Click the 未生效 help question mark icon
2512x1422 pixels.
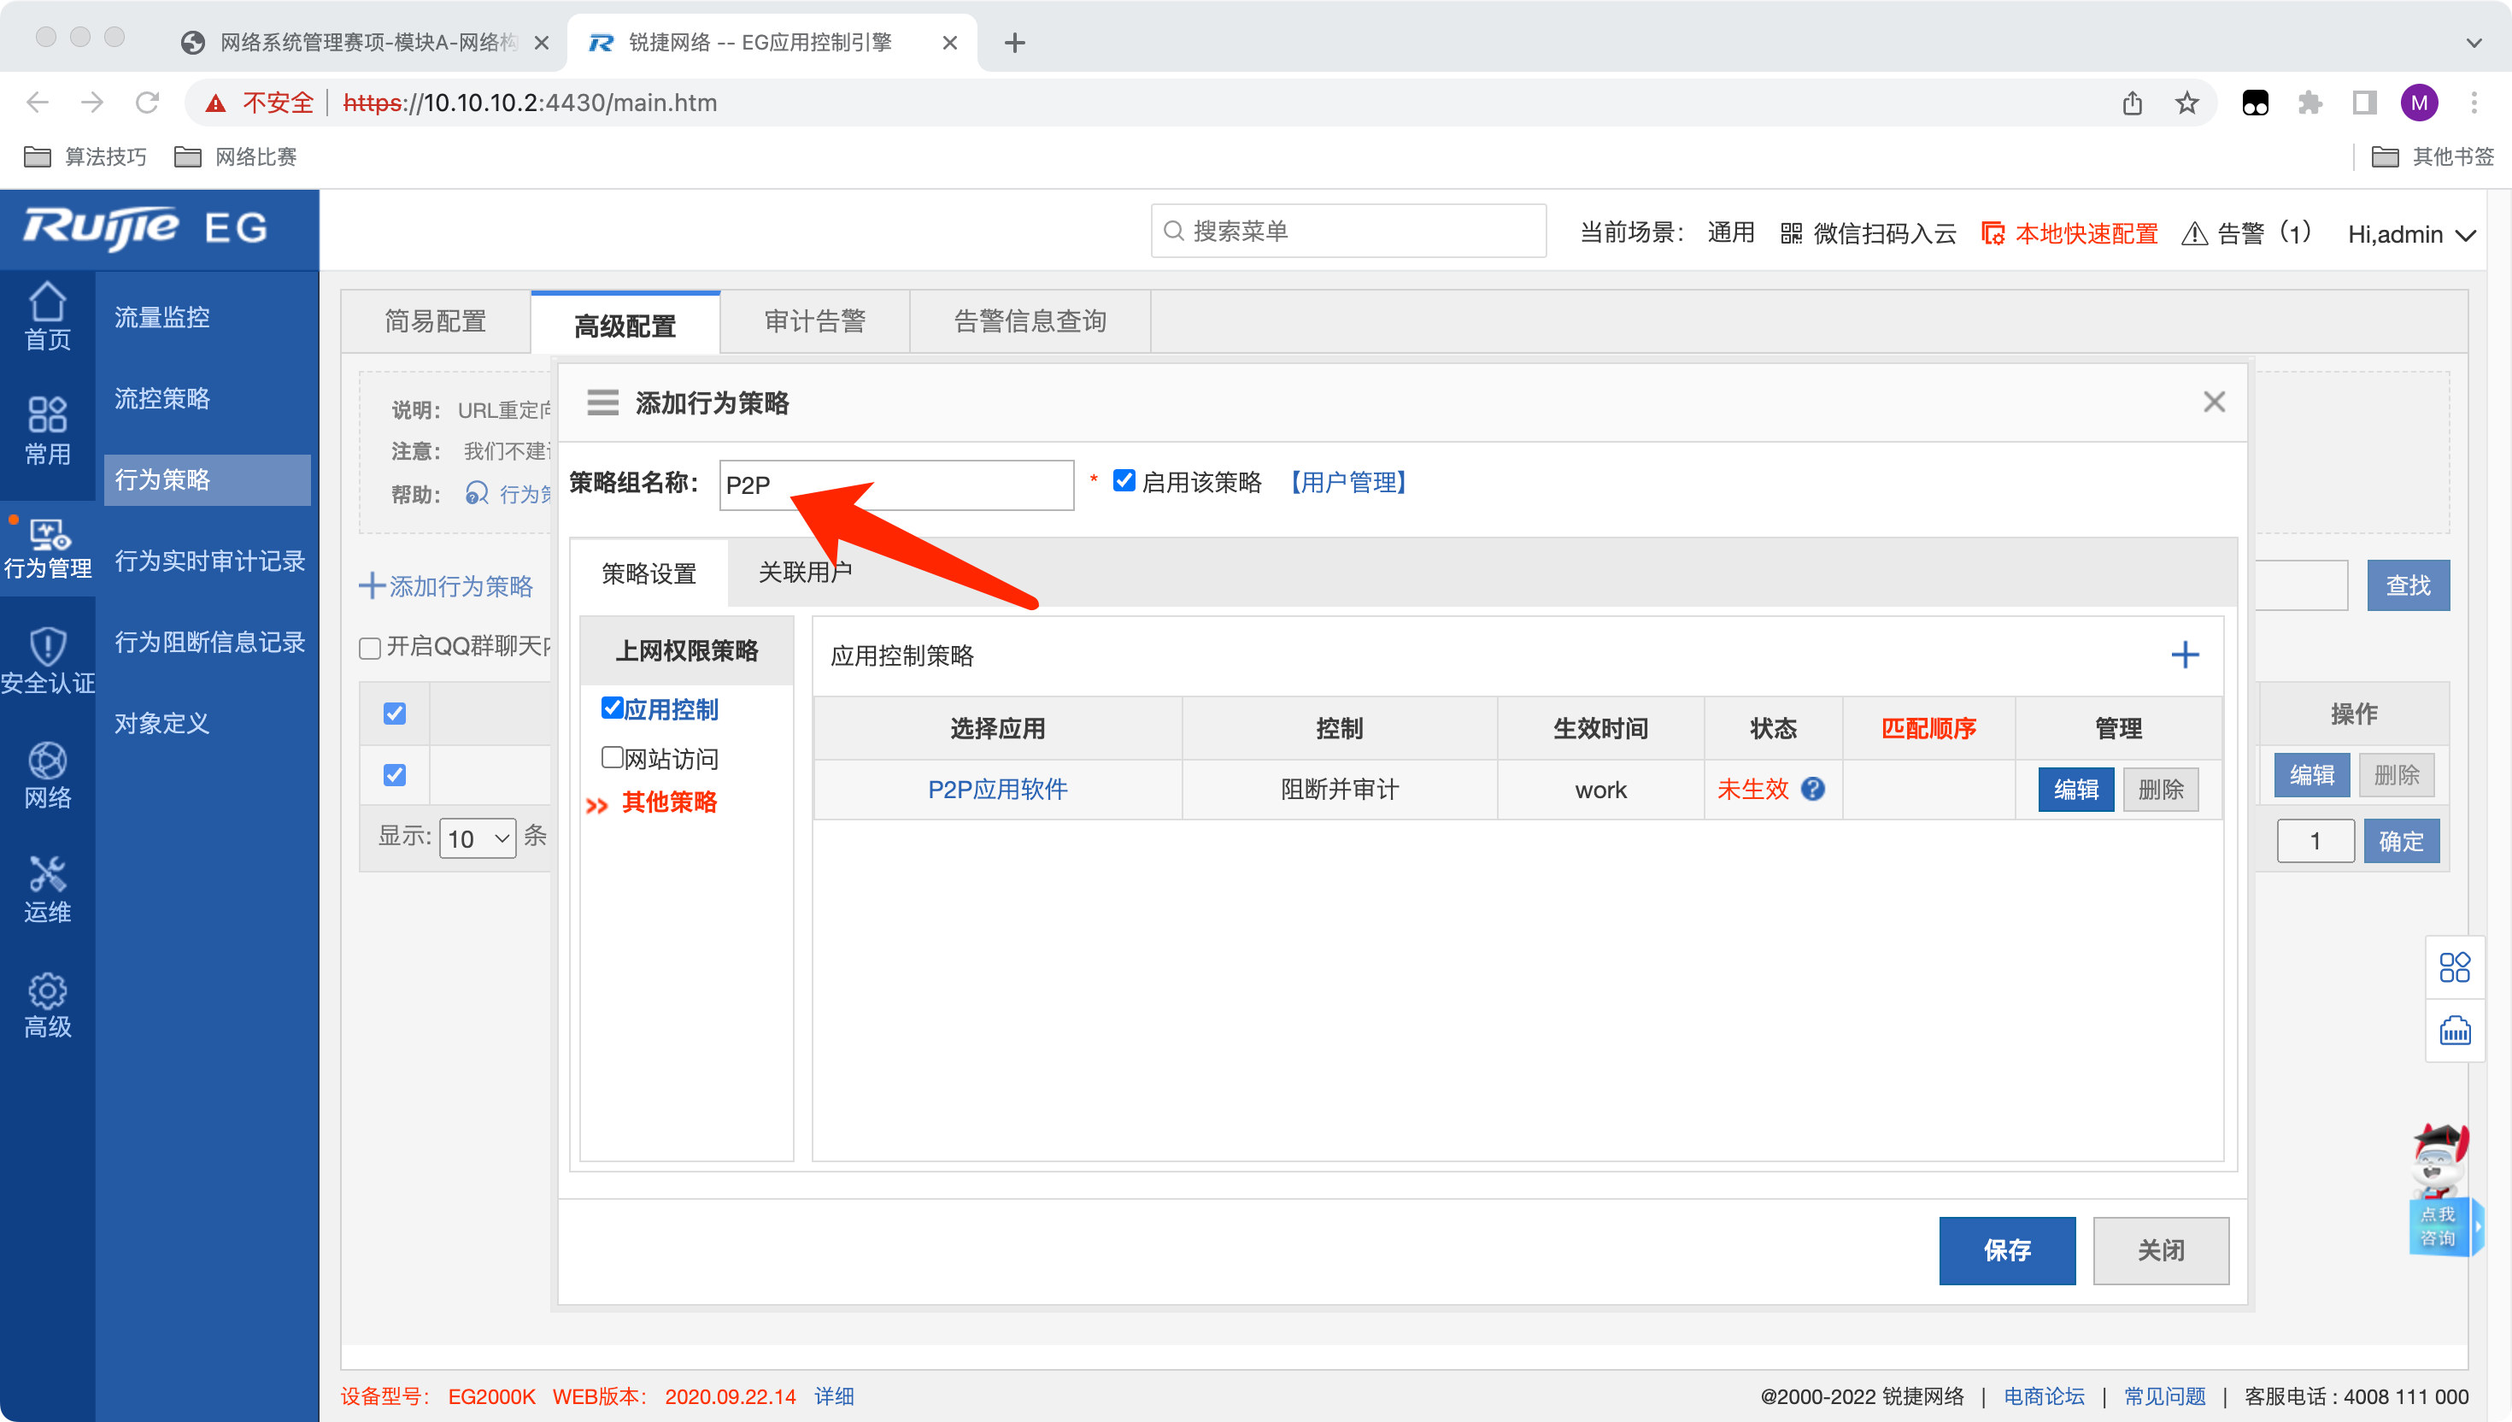[x=1813, y=789]
